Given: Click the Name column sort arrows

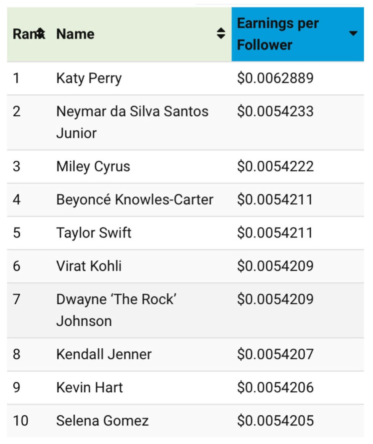Looking at the screenshot, I should click(x=221, y=33).
